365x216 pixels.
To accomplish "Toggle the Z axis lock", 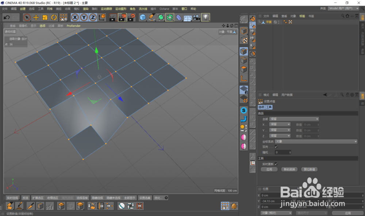I will 93,18.
